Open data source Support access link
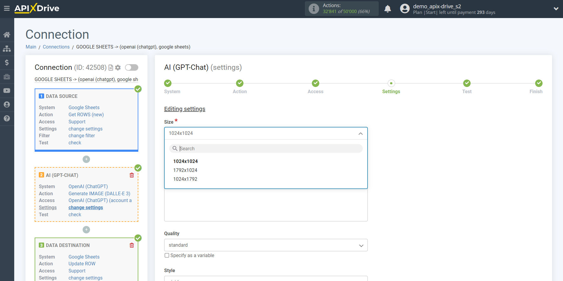 pos(77,122)
